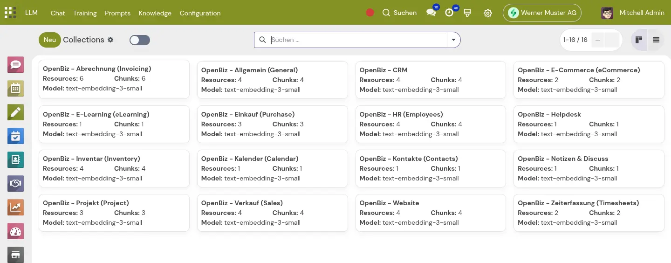
Task: Open the Discuss app in sidebar
Action: click(x=15, y=64)
